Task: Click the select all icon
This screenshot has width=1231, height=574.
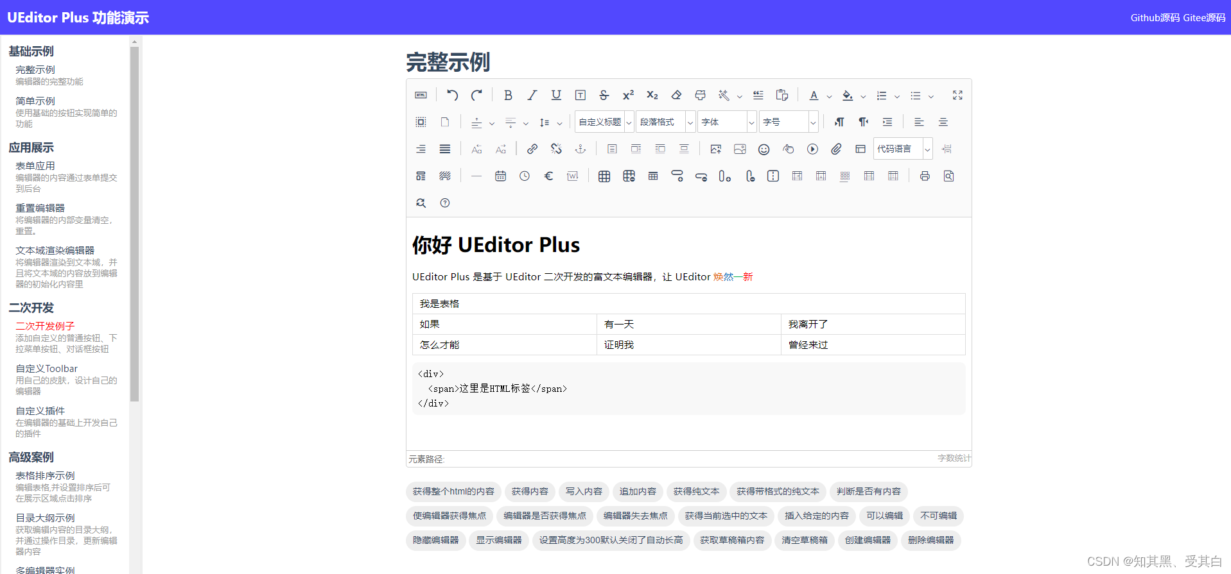Action: click(x=421, y=122)
